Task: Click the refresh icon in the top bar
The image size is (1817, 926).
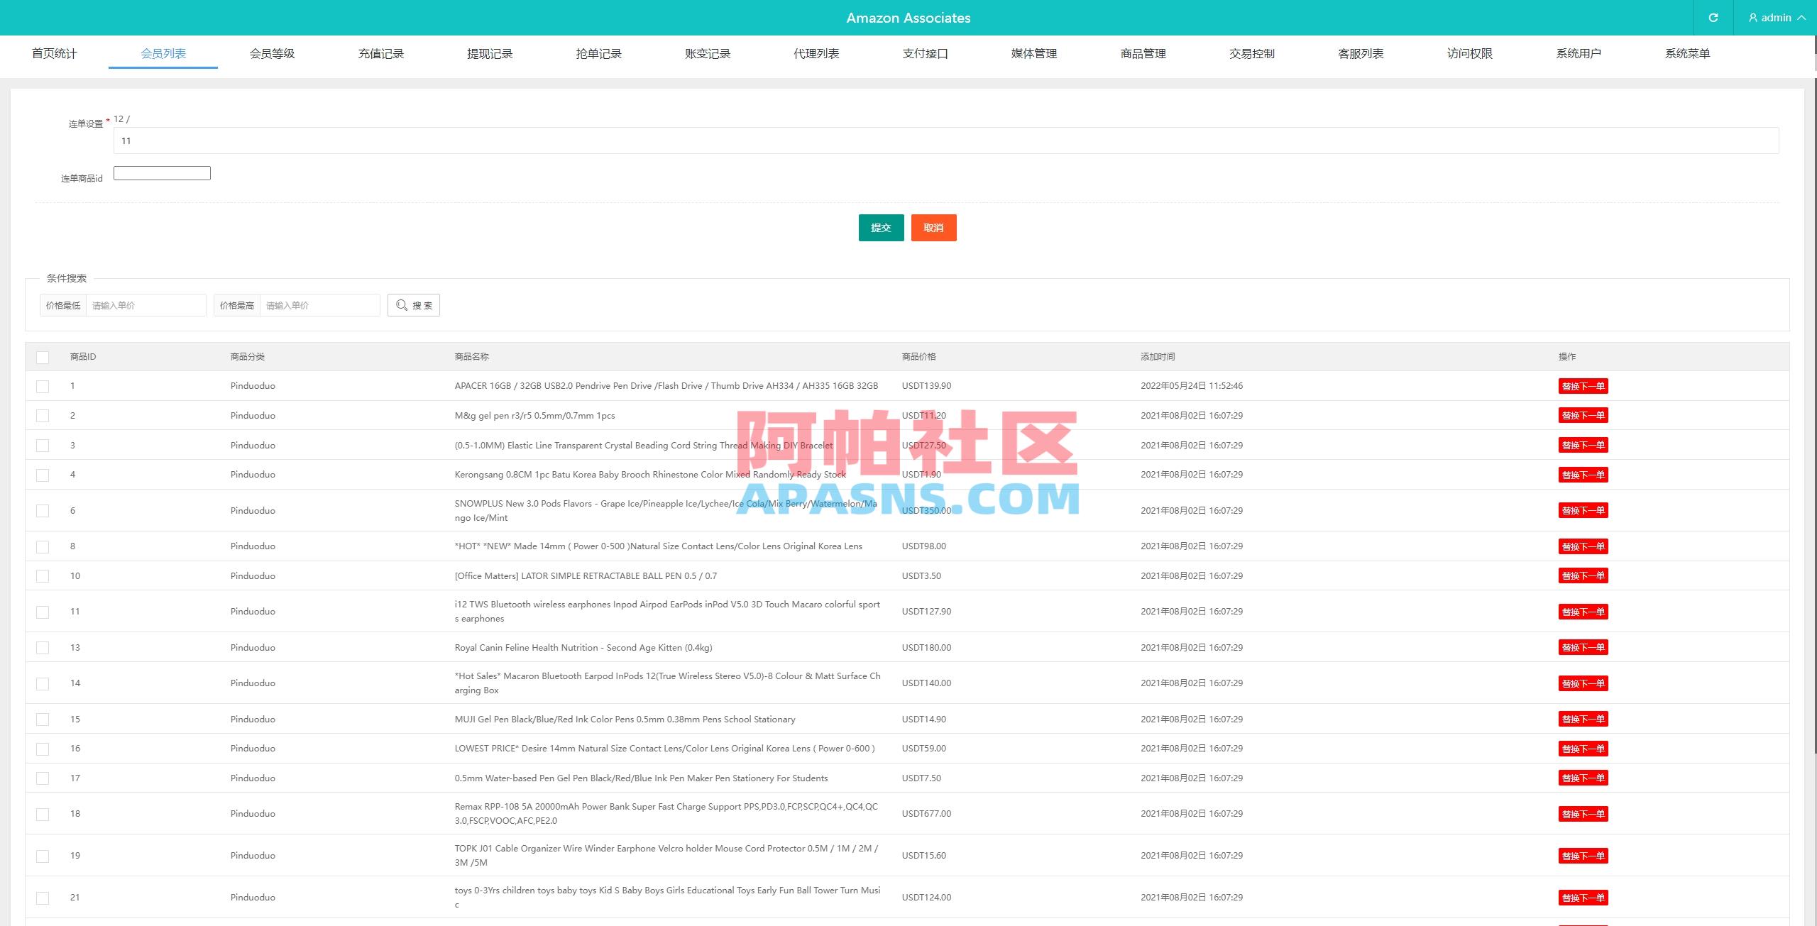Action: [x=1713, y=18]
